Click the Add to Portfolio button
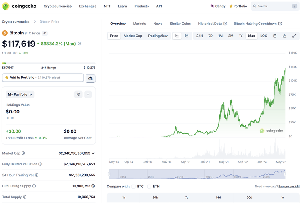Image resolution: width=300 pixels, height=203 pixels. pos(43,78)
